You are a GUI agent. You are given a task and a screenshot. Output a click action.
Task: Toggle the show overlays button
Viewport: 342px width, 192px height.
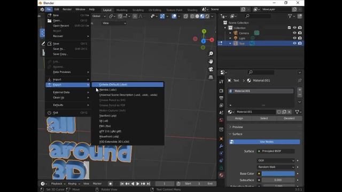click(174, 17)
